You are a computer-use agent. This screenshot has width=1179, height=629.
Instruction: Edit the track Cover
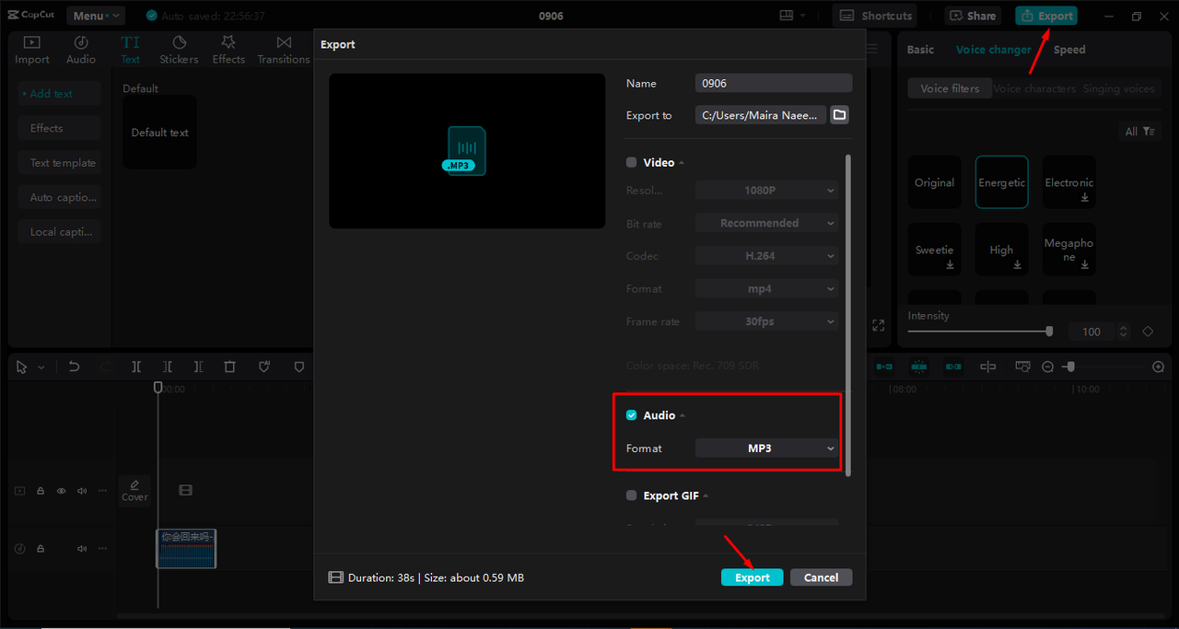click(x=134, y=490)
